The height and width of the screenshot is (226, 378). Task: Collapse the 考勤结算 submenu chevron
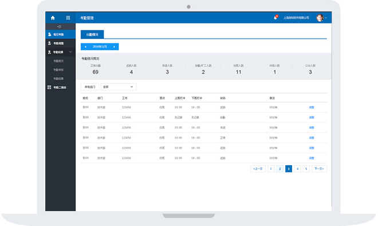click(70, 52)
